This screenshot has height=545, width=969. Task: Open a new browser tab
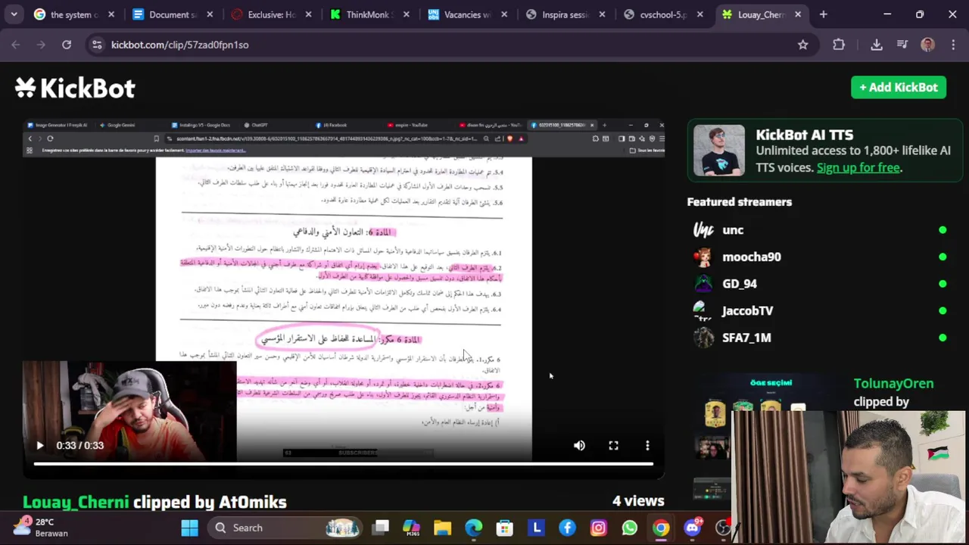pos(823,14)
